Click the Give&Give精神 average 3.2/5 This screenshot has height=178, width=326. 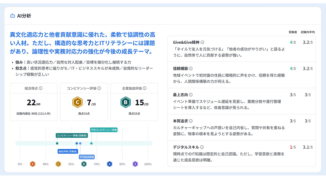point(308,42)
